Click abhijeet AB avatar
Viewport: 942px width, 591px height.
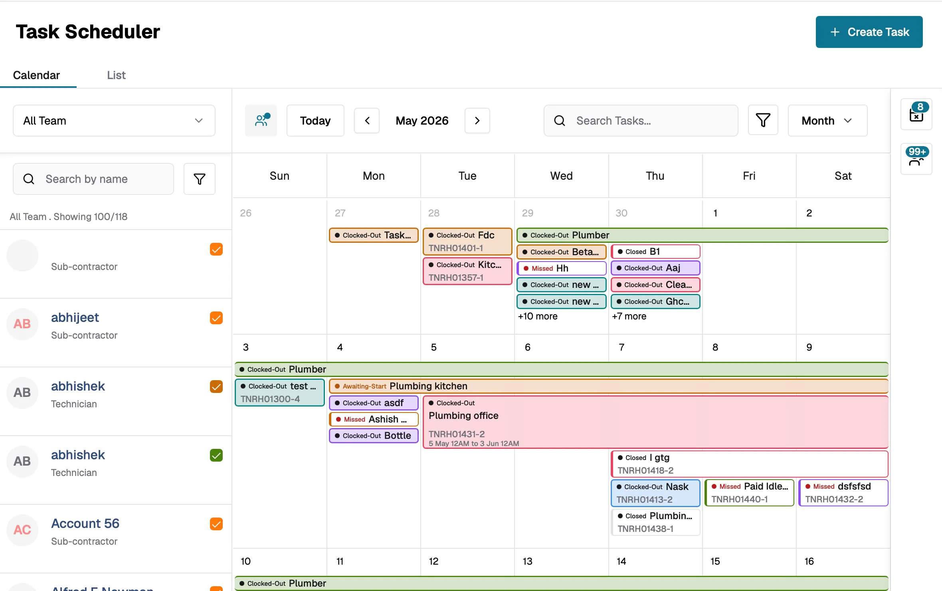pyautogui.click(x=22, y=324)
